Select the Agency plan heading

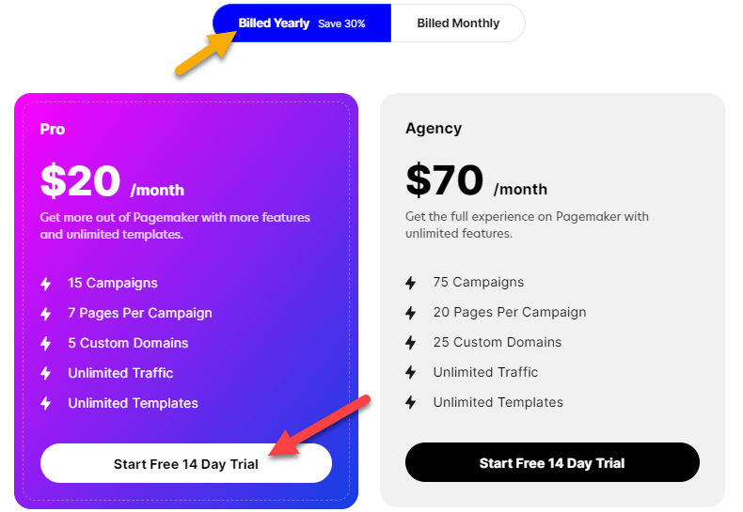[x=434, y=129]
